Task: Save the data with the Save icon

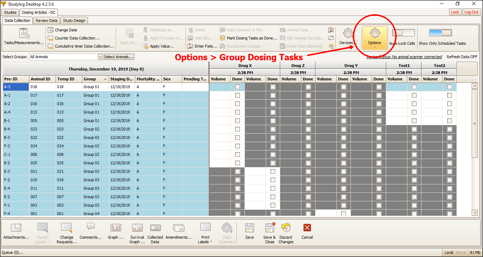Action: click(249, 227)
